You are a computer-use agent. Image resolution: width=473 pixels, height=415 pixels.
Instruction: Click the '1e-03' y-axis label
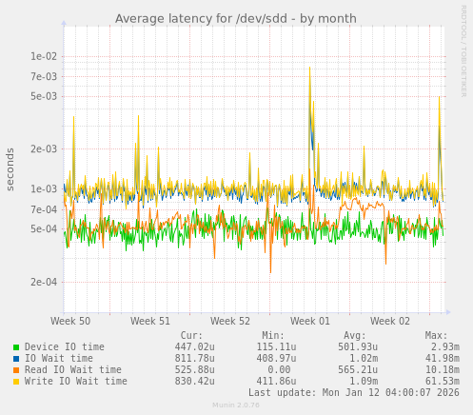point(44,188)
